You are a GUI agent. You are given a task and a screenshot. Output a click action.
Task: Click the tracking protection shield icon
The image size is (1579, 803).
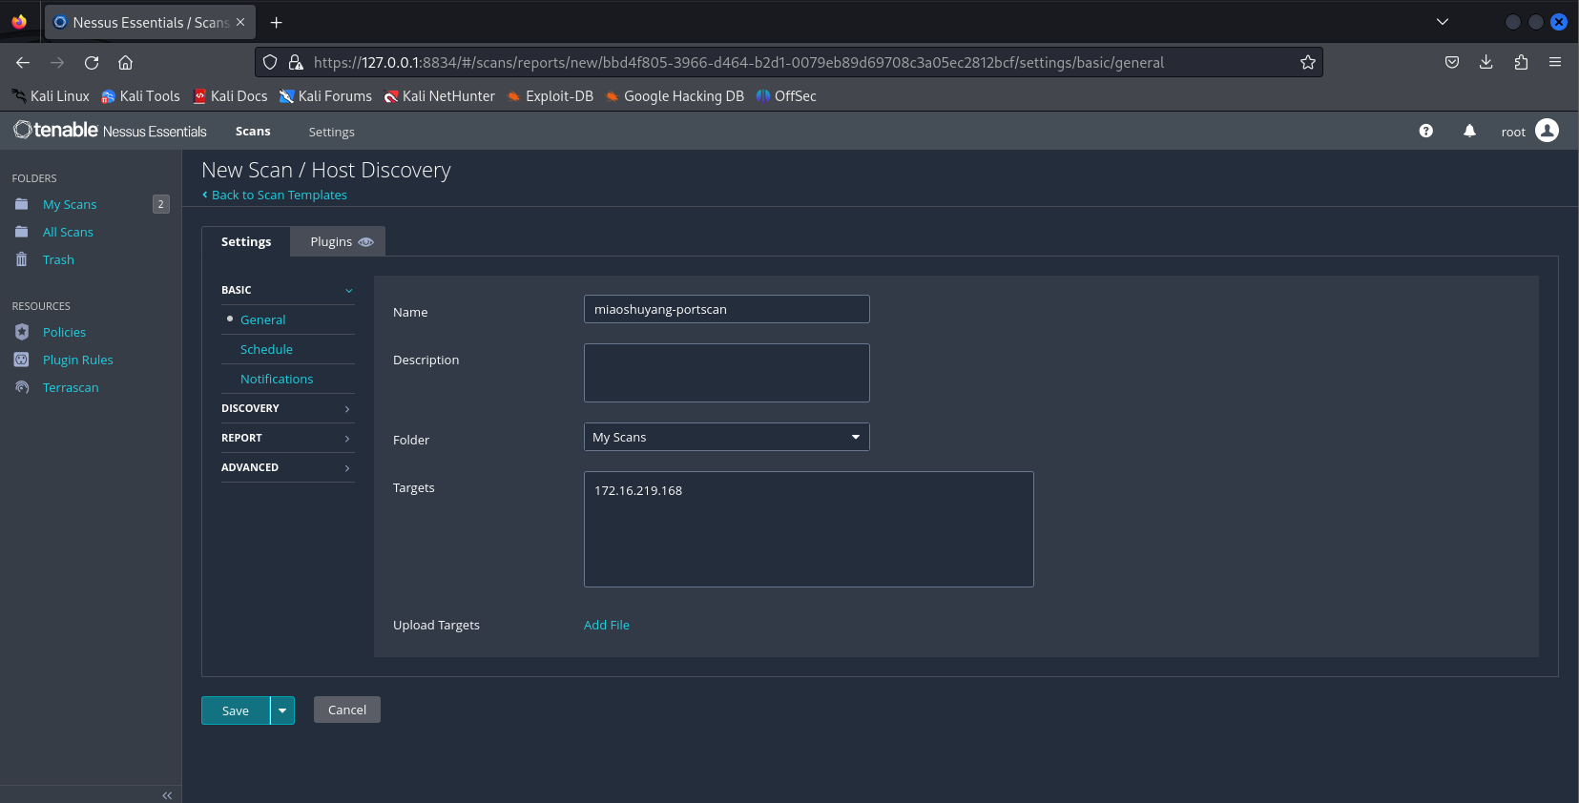click(x=270, y=62)
